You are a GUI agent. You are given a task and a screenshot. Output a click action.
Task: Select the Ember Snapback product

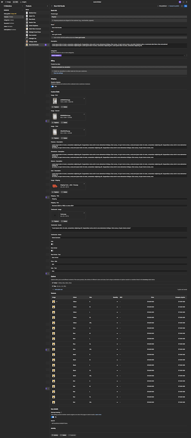pyautogui.click(x=37, y=26)
